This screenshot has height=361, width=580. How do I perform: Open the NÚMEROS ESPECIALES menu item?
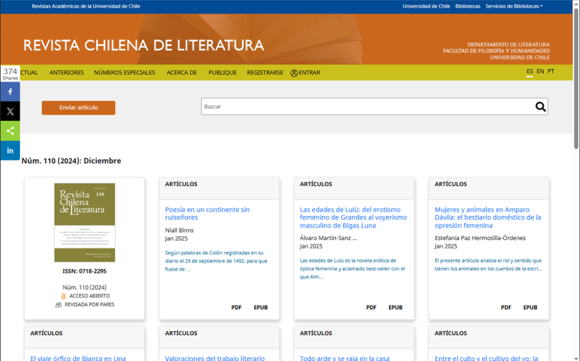point(124,72)
